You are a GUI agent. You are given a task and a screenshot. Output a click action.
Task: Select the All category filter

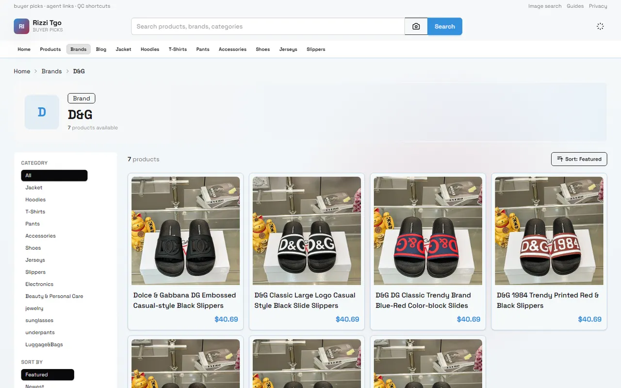click(54, 176)
